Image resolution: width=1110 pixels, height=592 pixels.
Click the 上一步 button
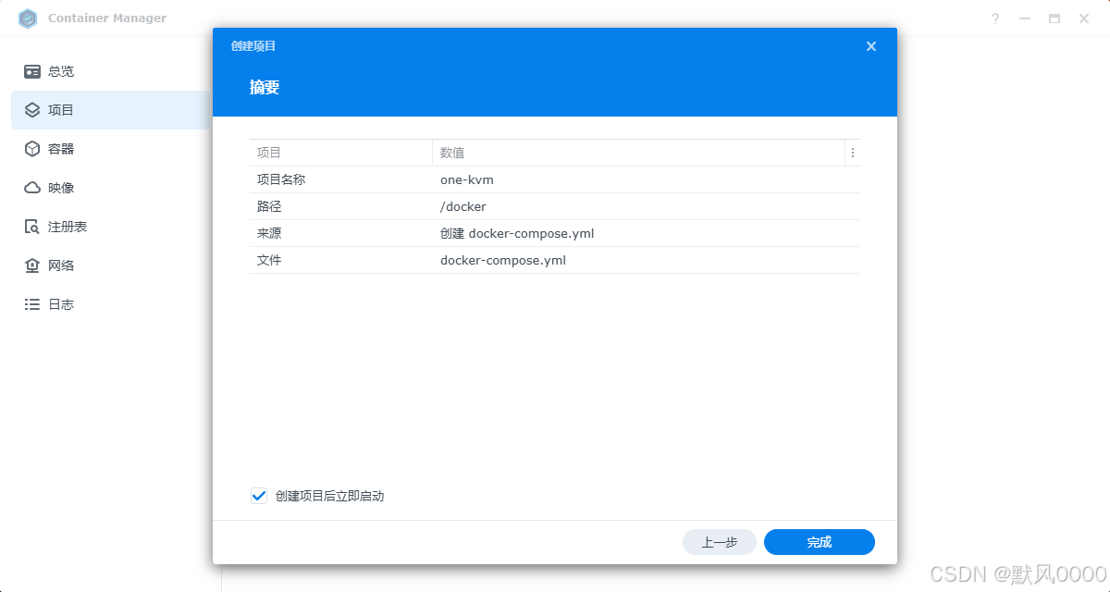click(720, 542)
